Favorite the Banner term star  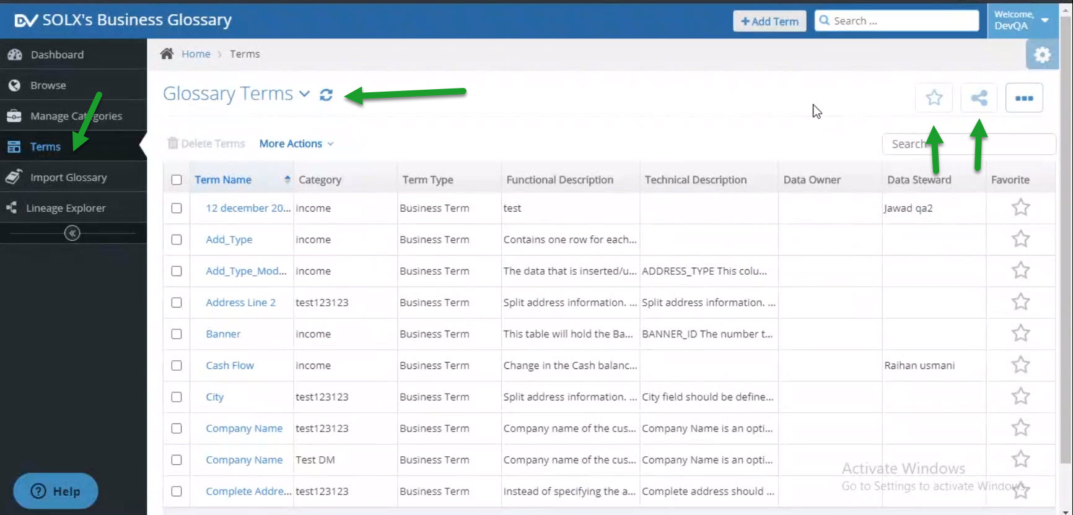pos(1020,334)
